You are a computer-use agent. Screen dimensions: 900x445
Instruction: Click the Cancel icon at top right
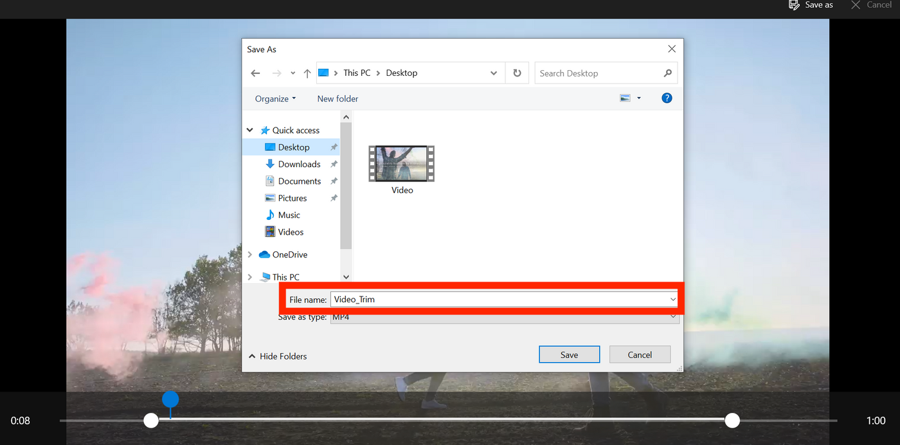pos(856,5)
